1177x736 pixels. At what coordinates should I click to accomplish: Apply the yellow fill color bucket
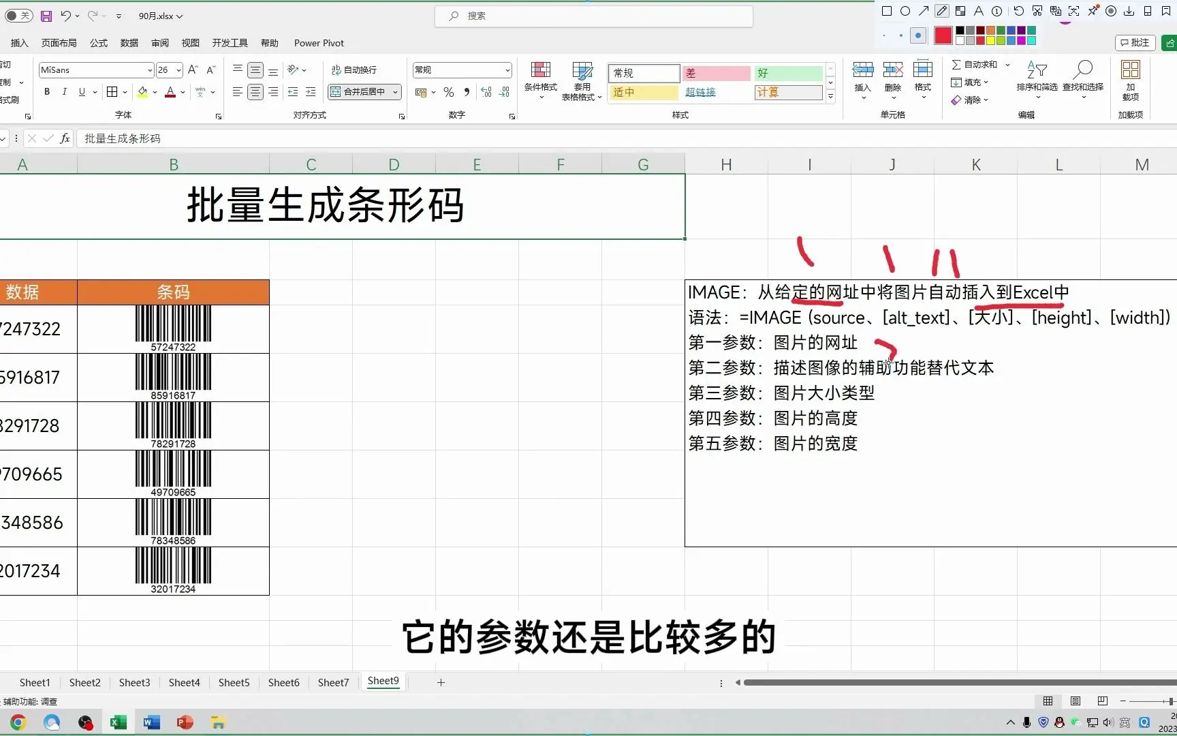(x=142, y=92)
